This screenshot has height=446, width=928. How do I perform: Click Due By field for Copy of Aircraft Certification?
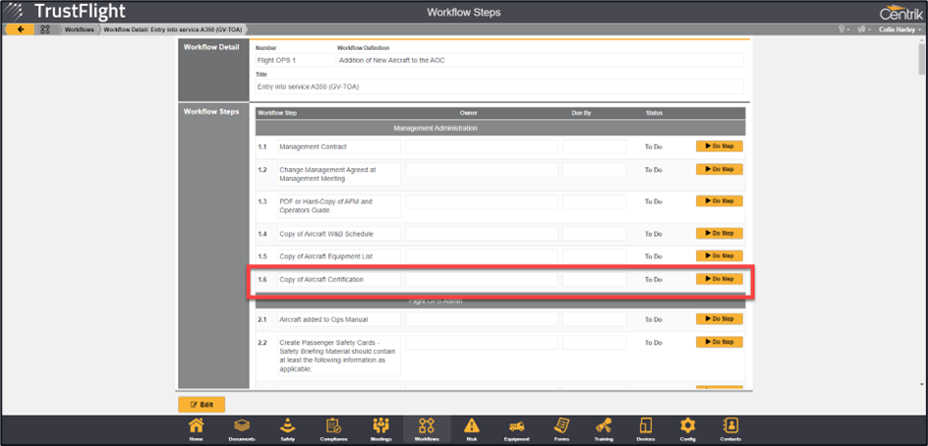(594, 279)
